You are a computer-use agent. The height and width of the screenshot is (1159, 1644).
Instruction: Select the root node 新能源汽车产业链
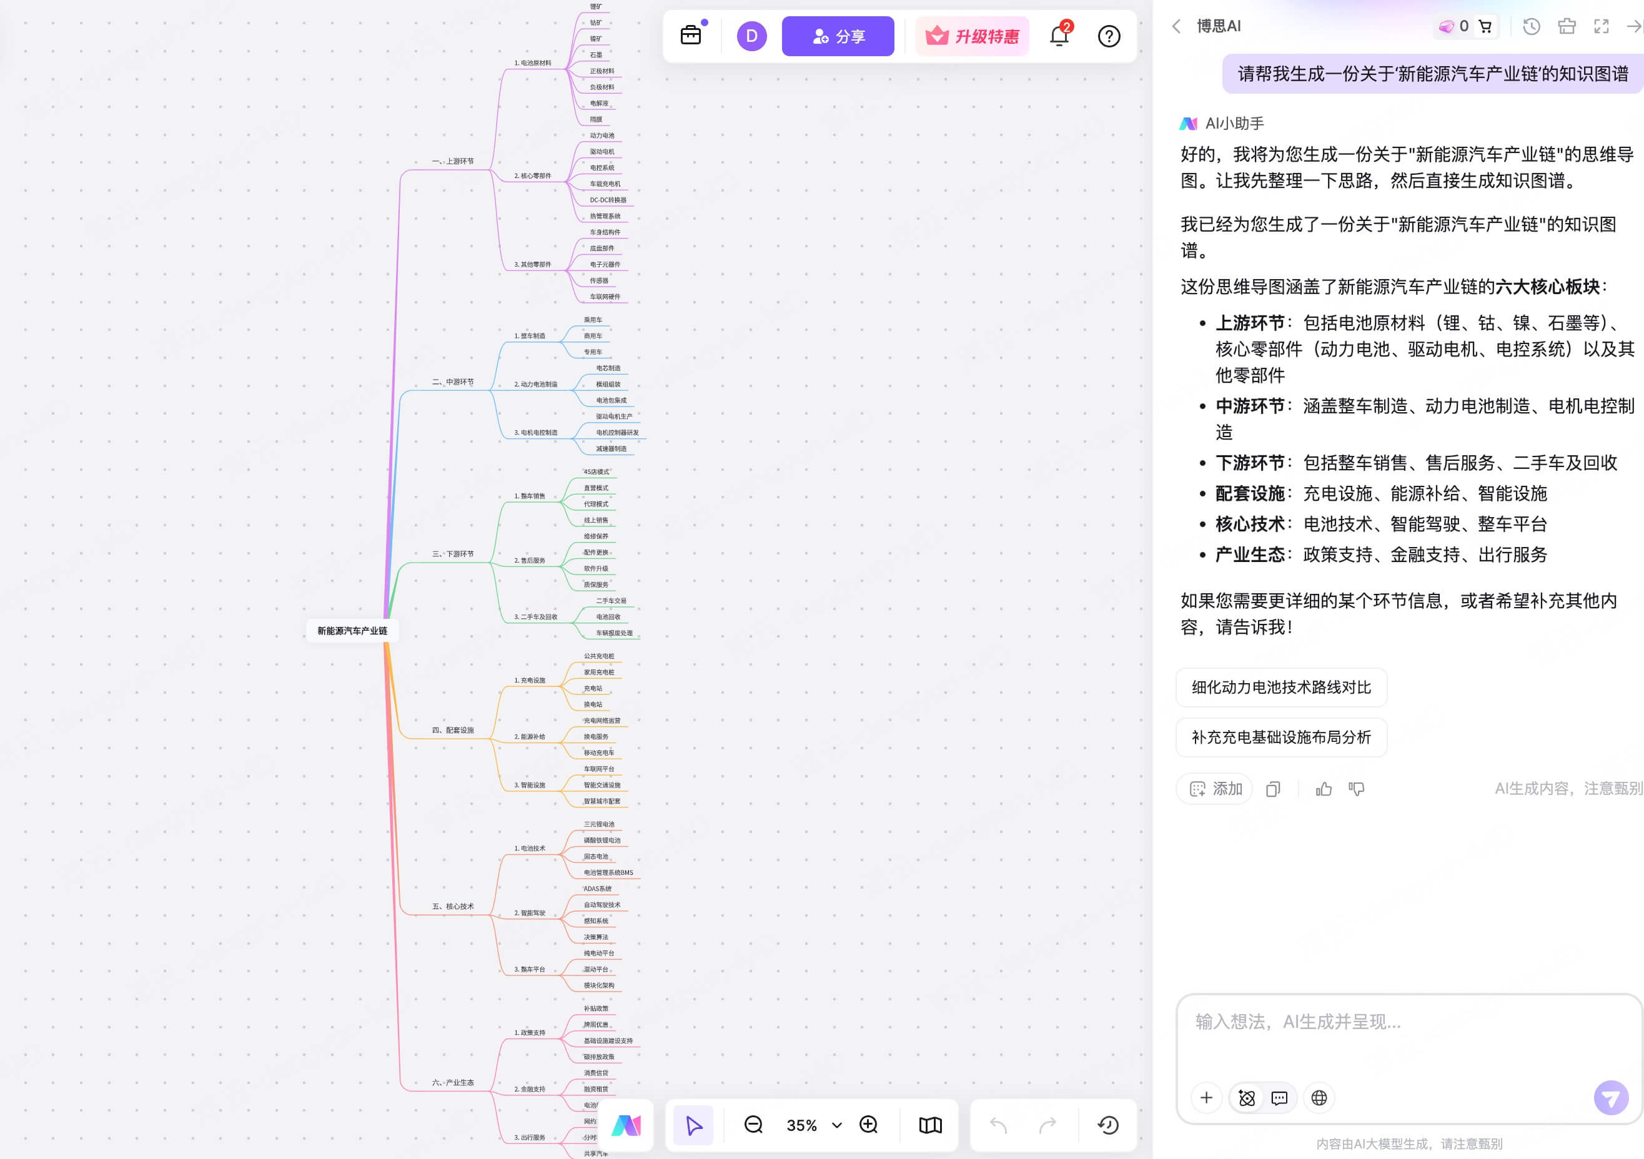click(x=352, y=631)
